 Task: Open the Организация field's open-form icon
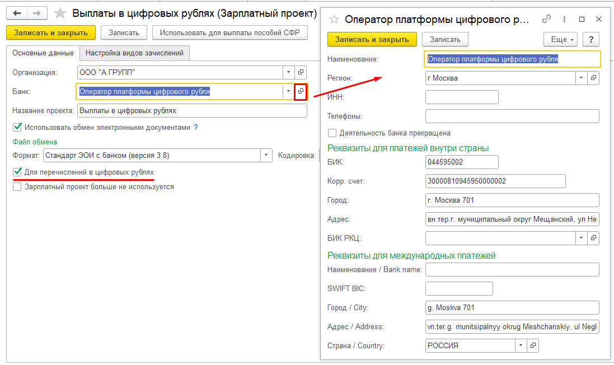(x=301, y=72)
